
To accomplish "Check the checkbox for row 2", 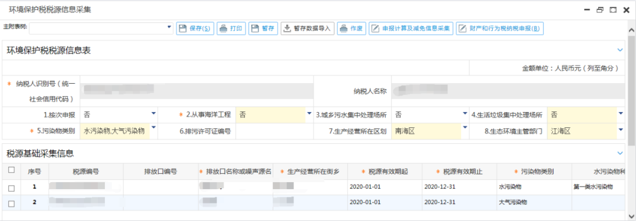I will pyautogui.click(x=11, y=204).
